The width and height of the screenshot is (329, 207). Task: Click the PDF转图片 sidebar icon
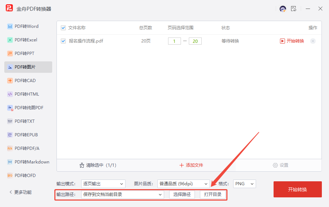(x=10, y=67)
